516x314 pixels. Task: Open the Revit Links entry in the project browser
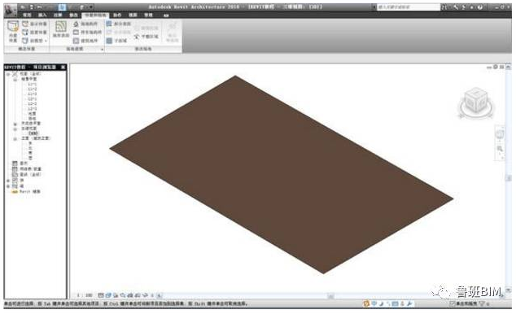tap(26, 191)
